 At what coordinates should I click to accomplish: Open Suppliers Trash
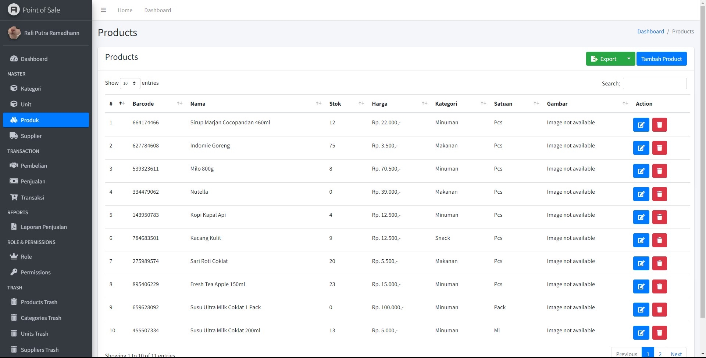coord(46,350)
